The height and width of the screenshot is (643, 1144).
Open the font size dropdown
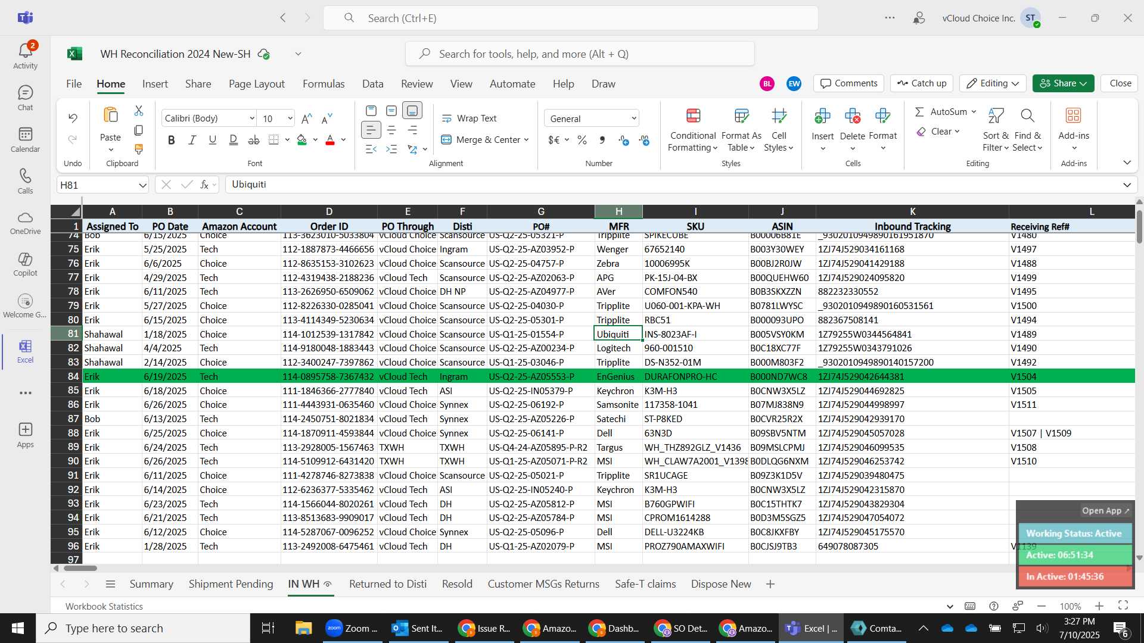[x=290, y=118]
